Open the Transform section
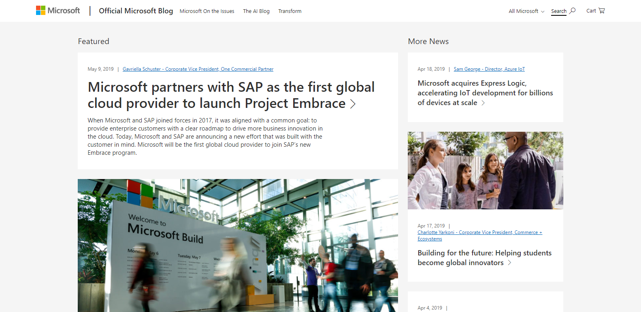The image size is (641, 312). 290,11
